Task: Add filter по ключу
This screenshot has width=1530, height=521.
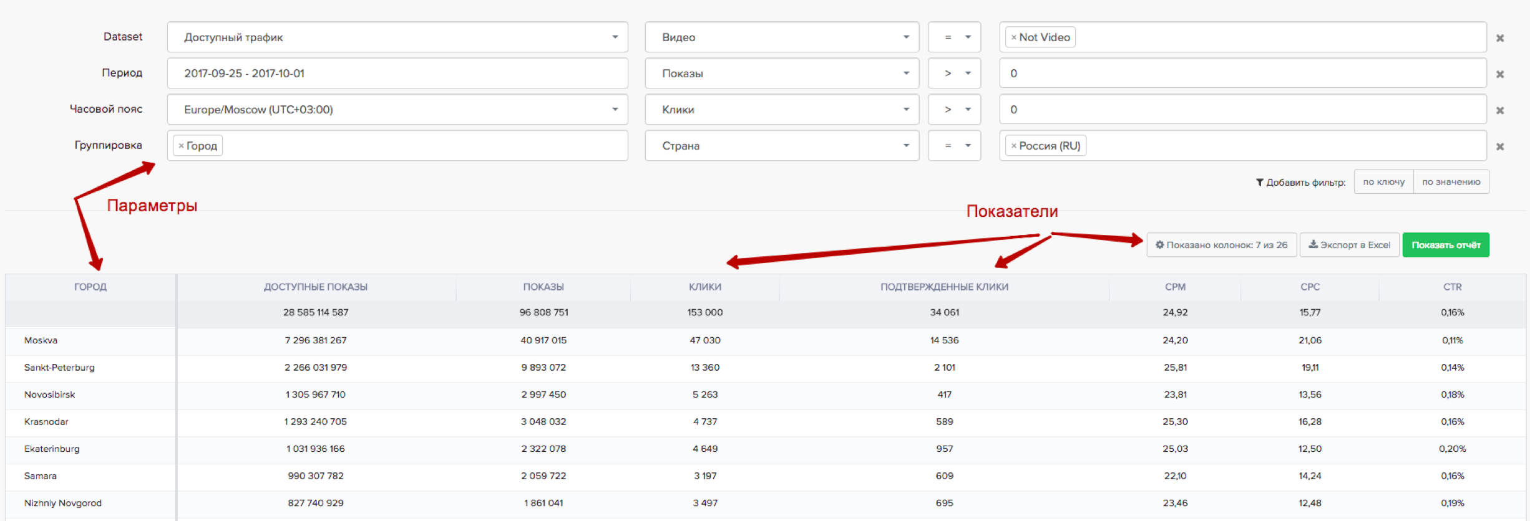Action: coord(1383,182)
